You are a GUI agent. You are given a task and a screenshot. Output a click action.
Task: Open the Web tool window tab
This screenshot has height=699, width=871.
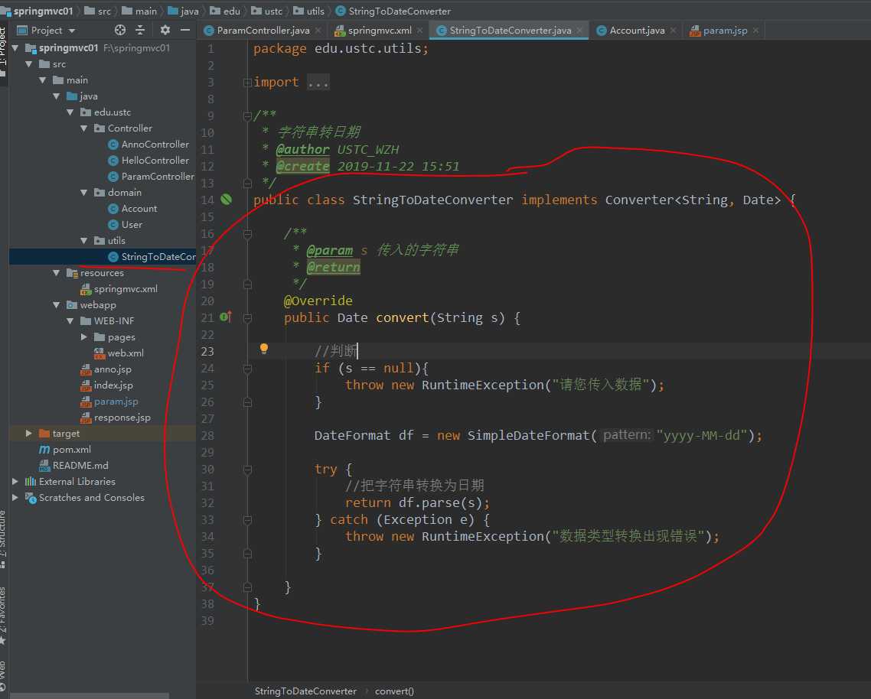(3, 676)
